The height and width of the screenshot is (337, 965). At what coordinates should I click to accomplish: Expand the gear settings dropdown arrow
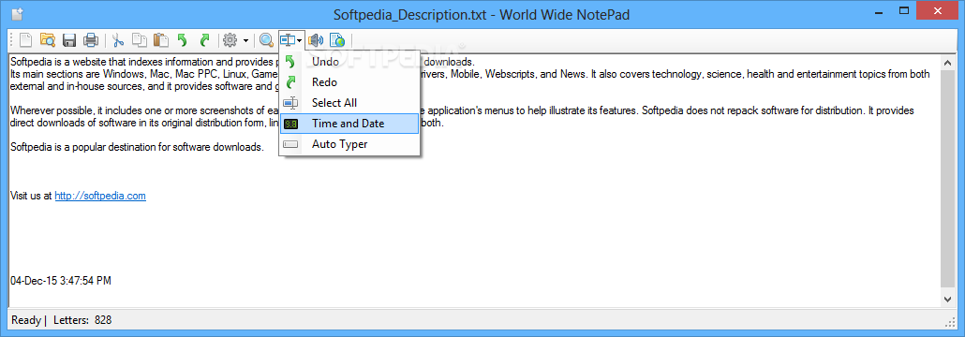click(246, 40)
